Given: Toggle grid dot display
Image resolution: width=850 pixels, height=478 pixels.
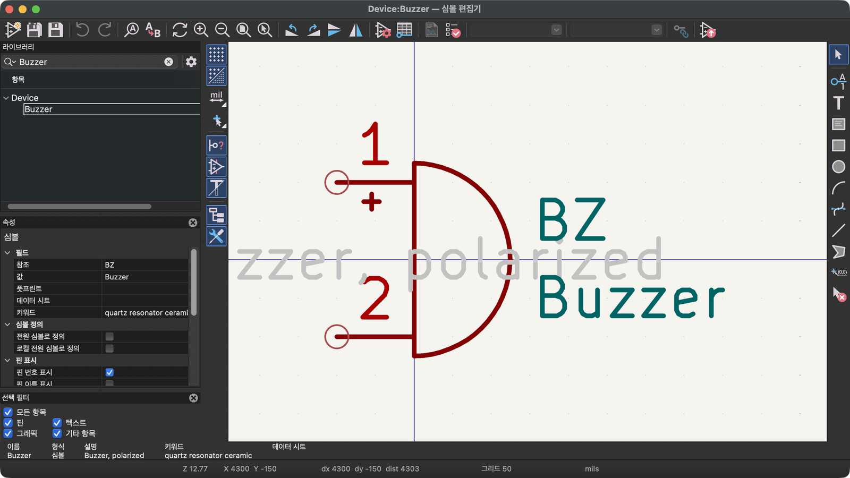Looking at the screenshot, I should [216, 54].
